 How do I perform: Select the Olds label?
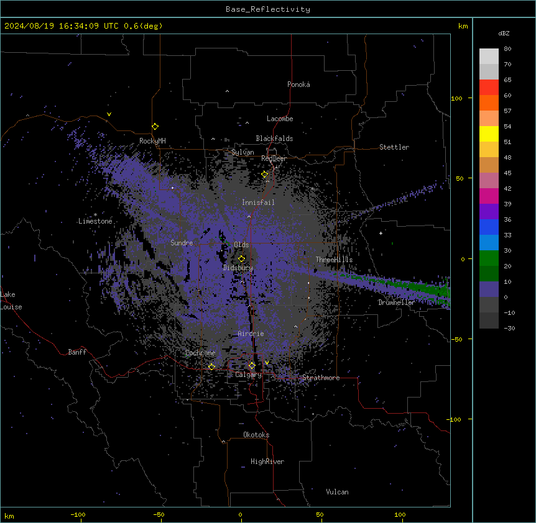pyautogui.click(x=241, y=245)
